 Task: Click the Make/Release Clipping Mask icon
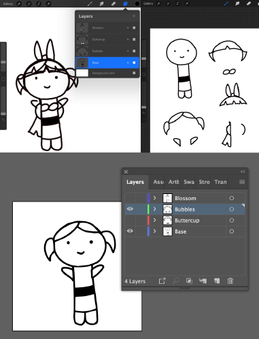189,281
